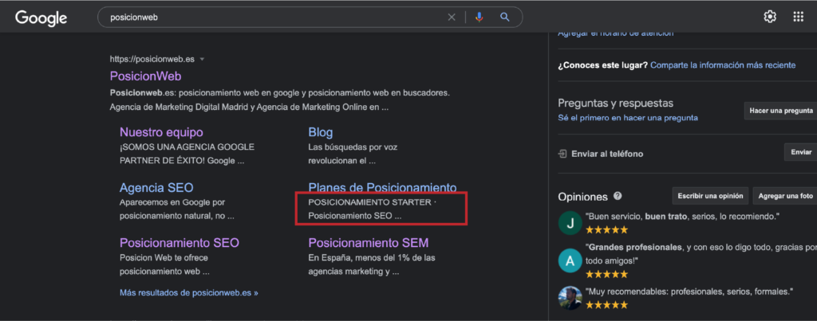This screenshot has height=321, width=817.
Task: Click the Google logo
Action: (41, 18)
